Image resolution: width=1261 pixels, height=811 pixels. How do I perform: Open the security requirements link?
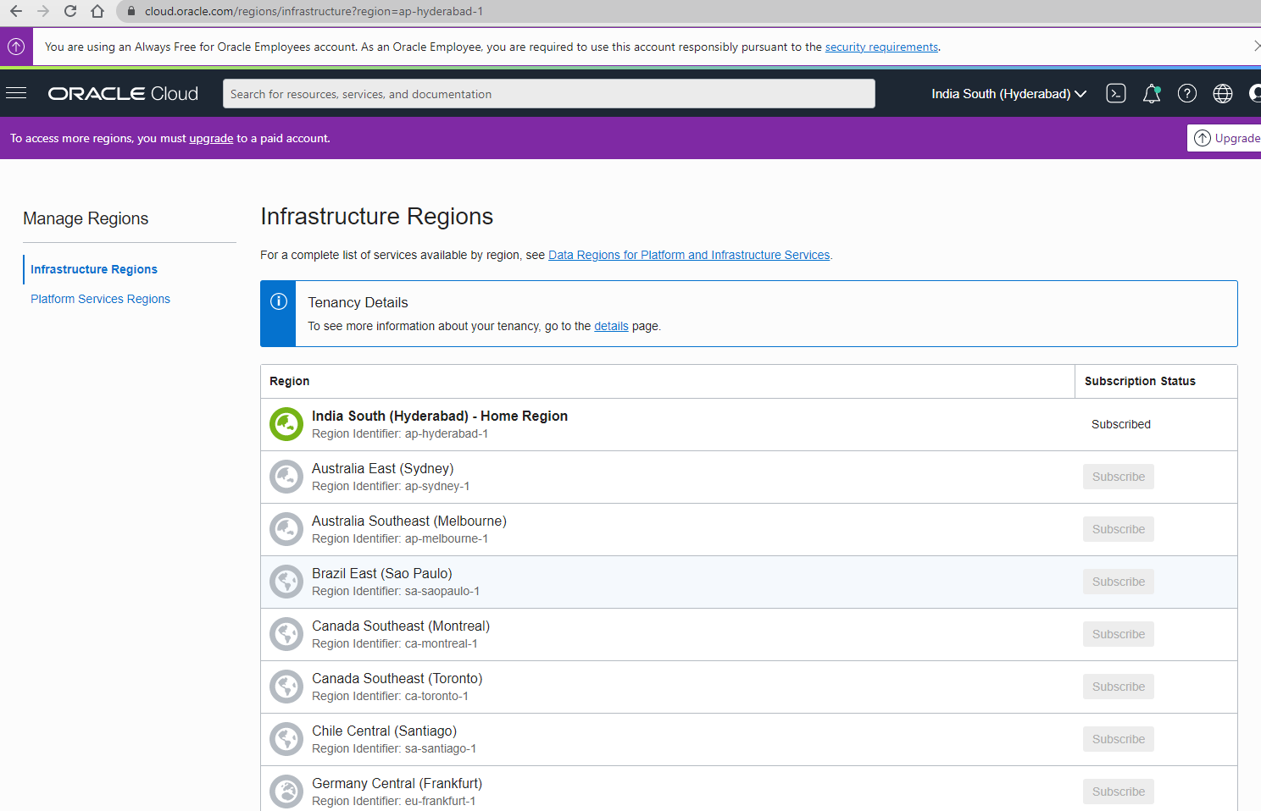[881, 47]
